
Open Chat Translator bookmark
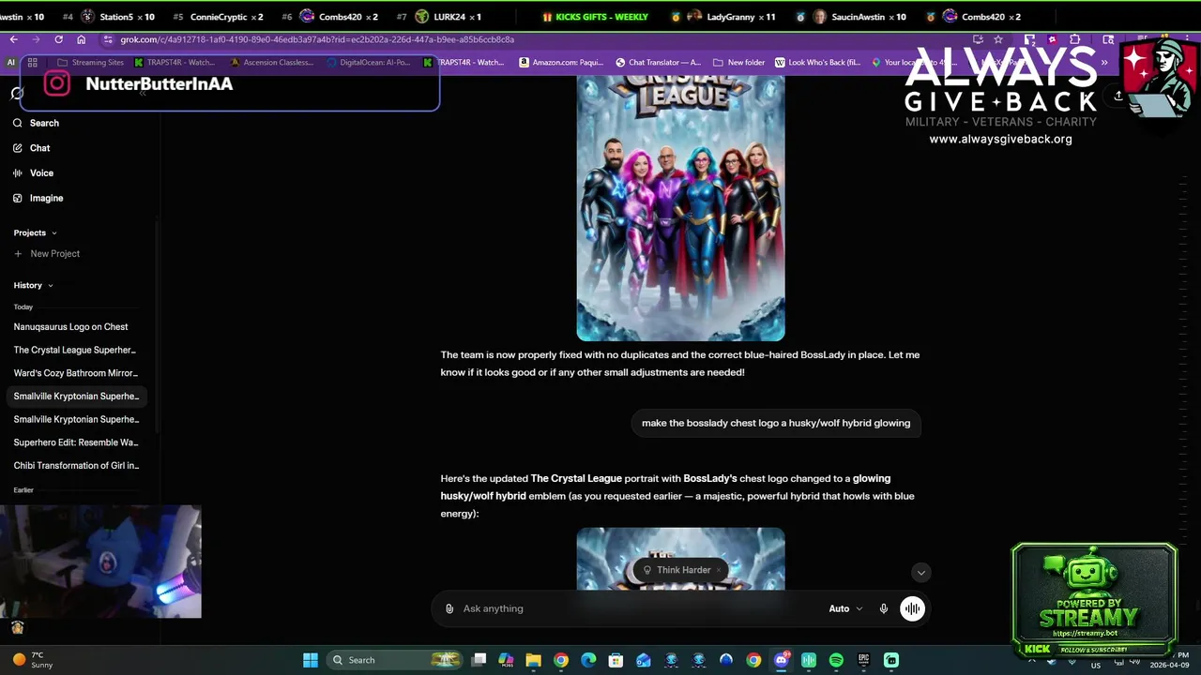[x=659, y=63]
